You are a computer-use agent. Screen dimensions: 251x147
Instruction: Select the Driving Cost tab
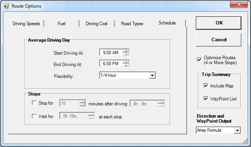coord(97,24)
